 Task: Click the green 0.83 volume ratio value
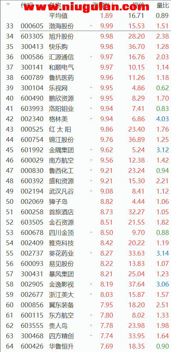(162, 108)
